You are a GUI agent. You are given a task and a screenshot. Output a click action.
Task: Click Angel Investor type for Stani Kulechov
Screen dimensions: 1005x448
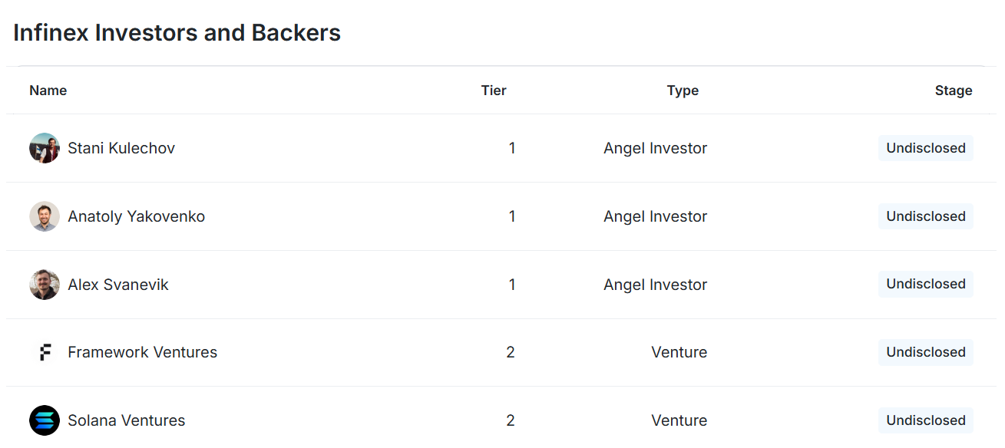(655, 148)
